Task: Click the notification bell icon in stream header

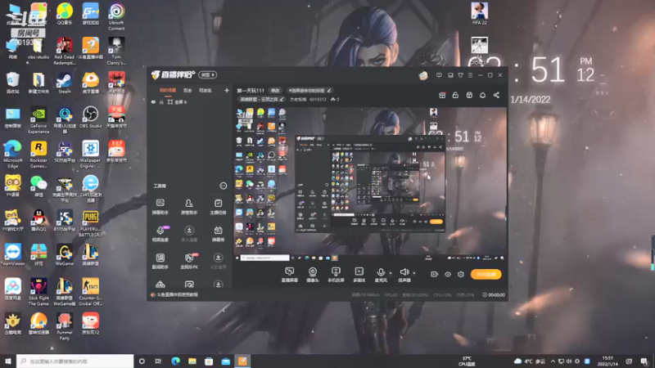Action: (x=482, y=95)
